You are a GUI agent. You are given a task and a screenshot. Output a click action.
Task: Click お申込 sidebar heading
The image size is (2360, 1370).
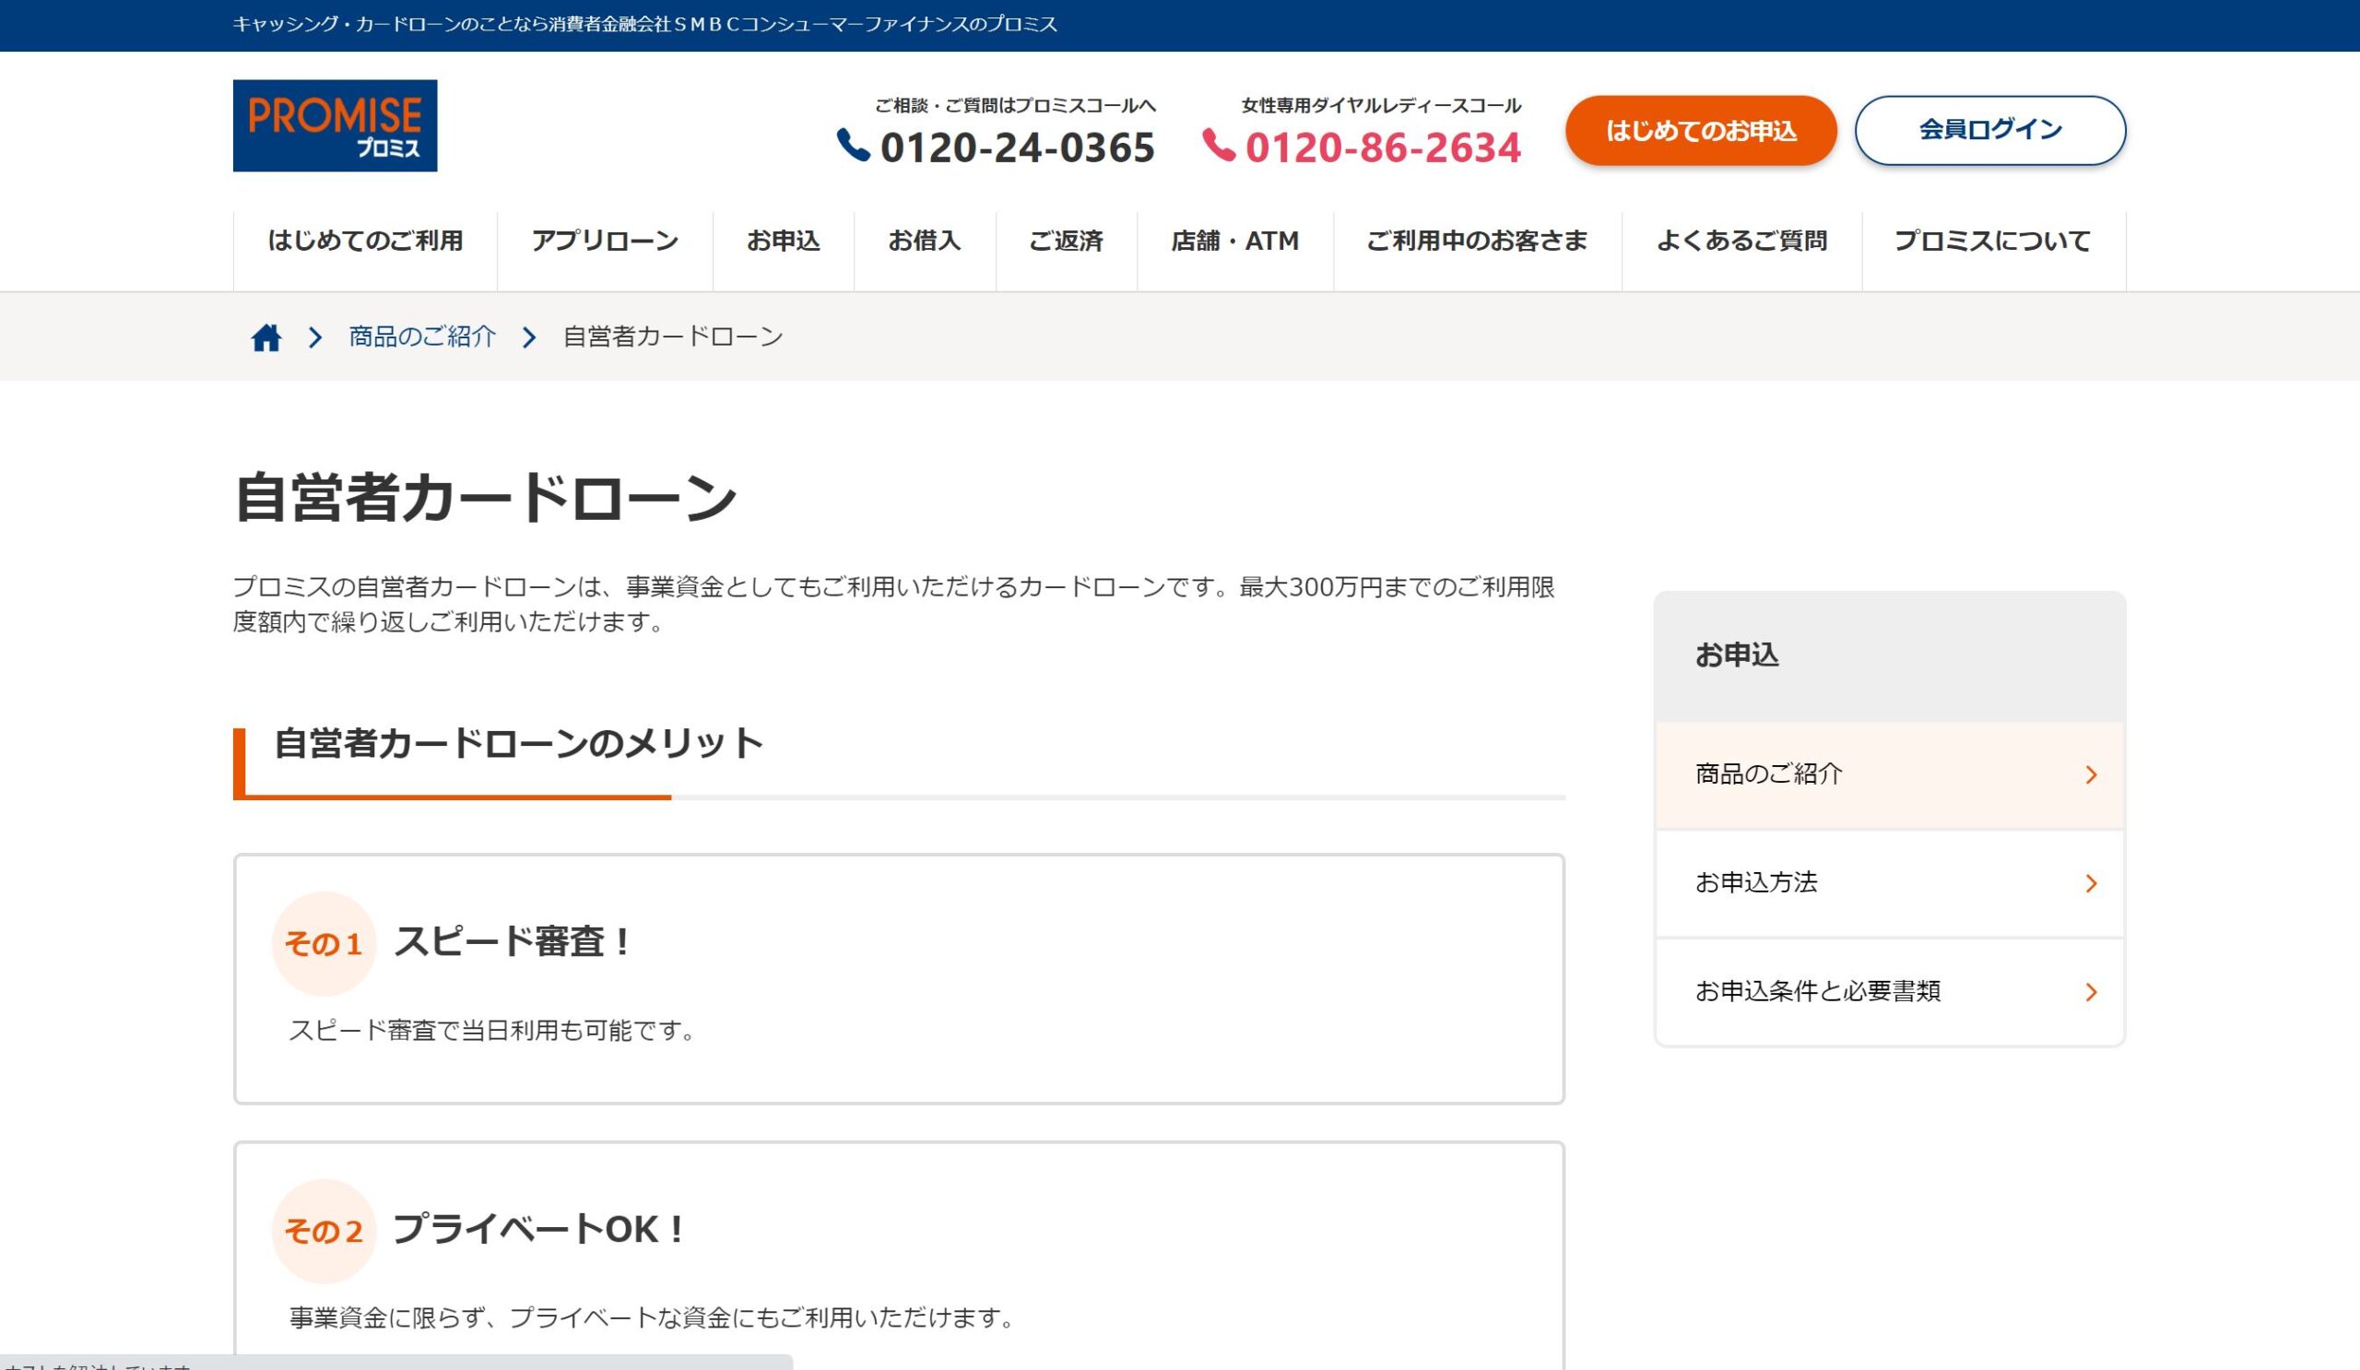pos(1736,655)
